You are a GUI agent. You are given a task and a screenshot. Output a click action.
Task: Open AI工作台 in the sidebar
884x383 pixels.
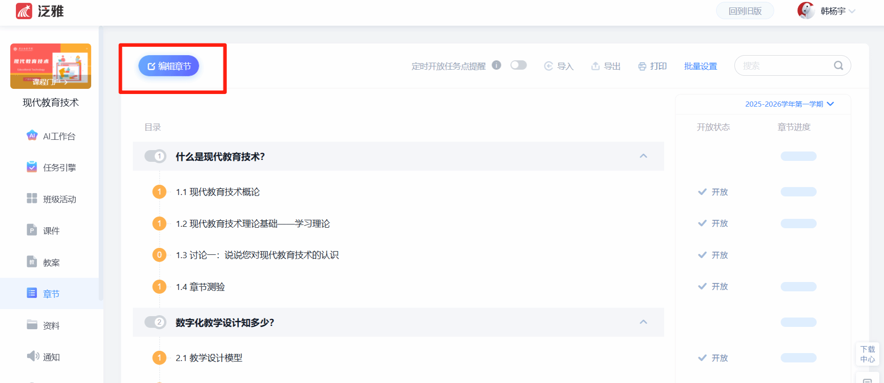[x=51, y=136]
